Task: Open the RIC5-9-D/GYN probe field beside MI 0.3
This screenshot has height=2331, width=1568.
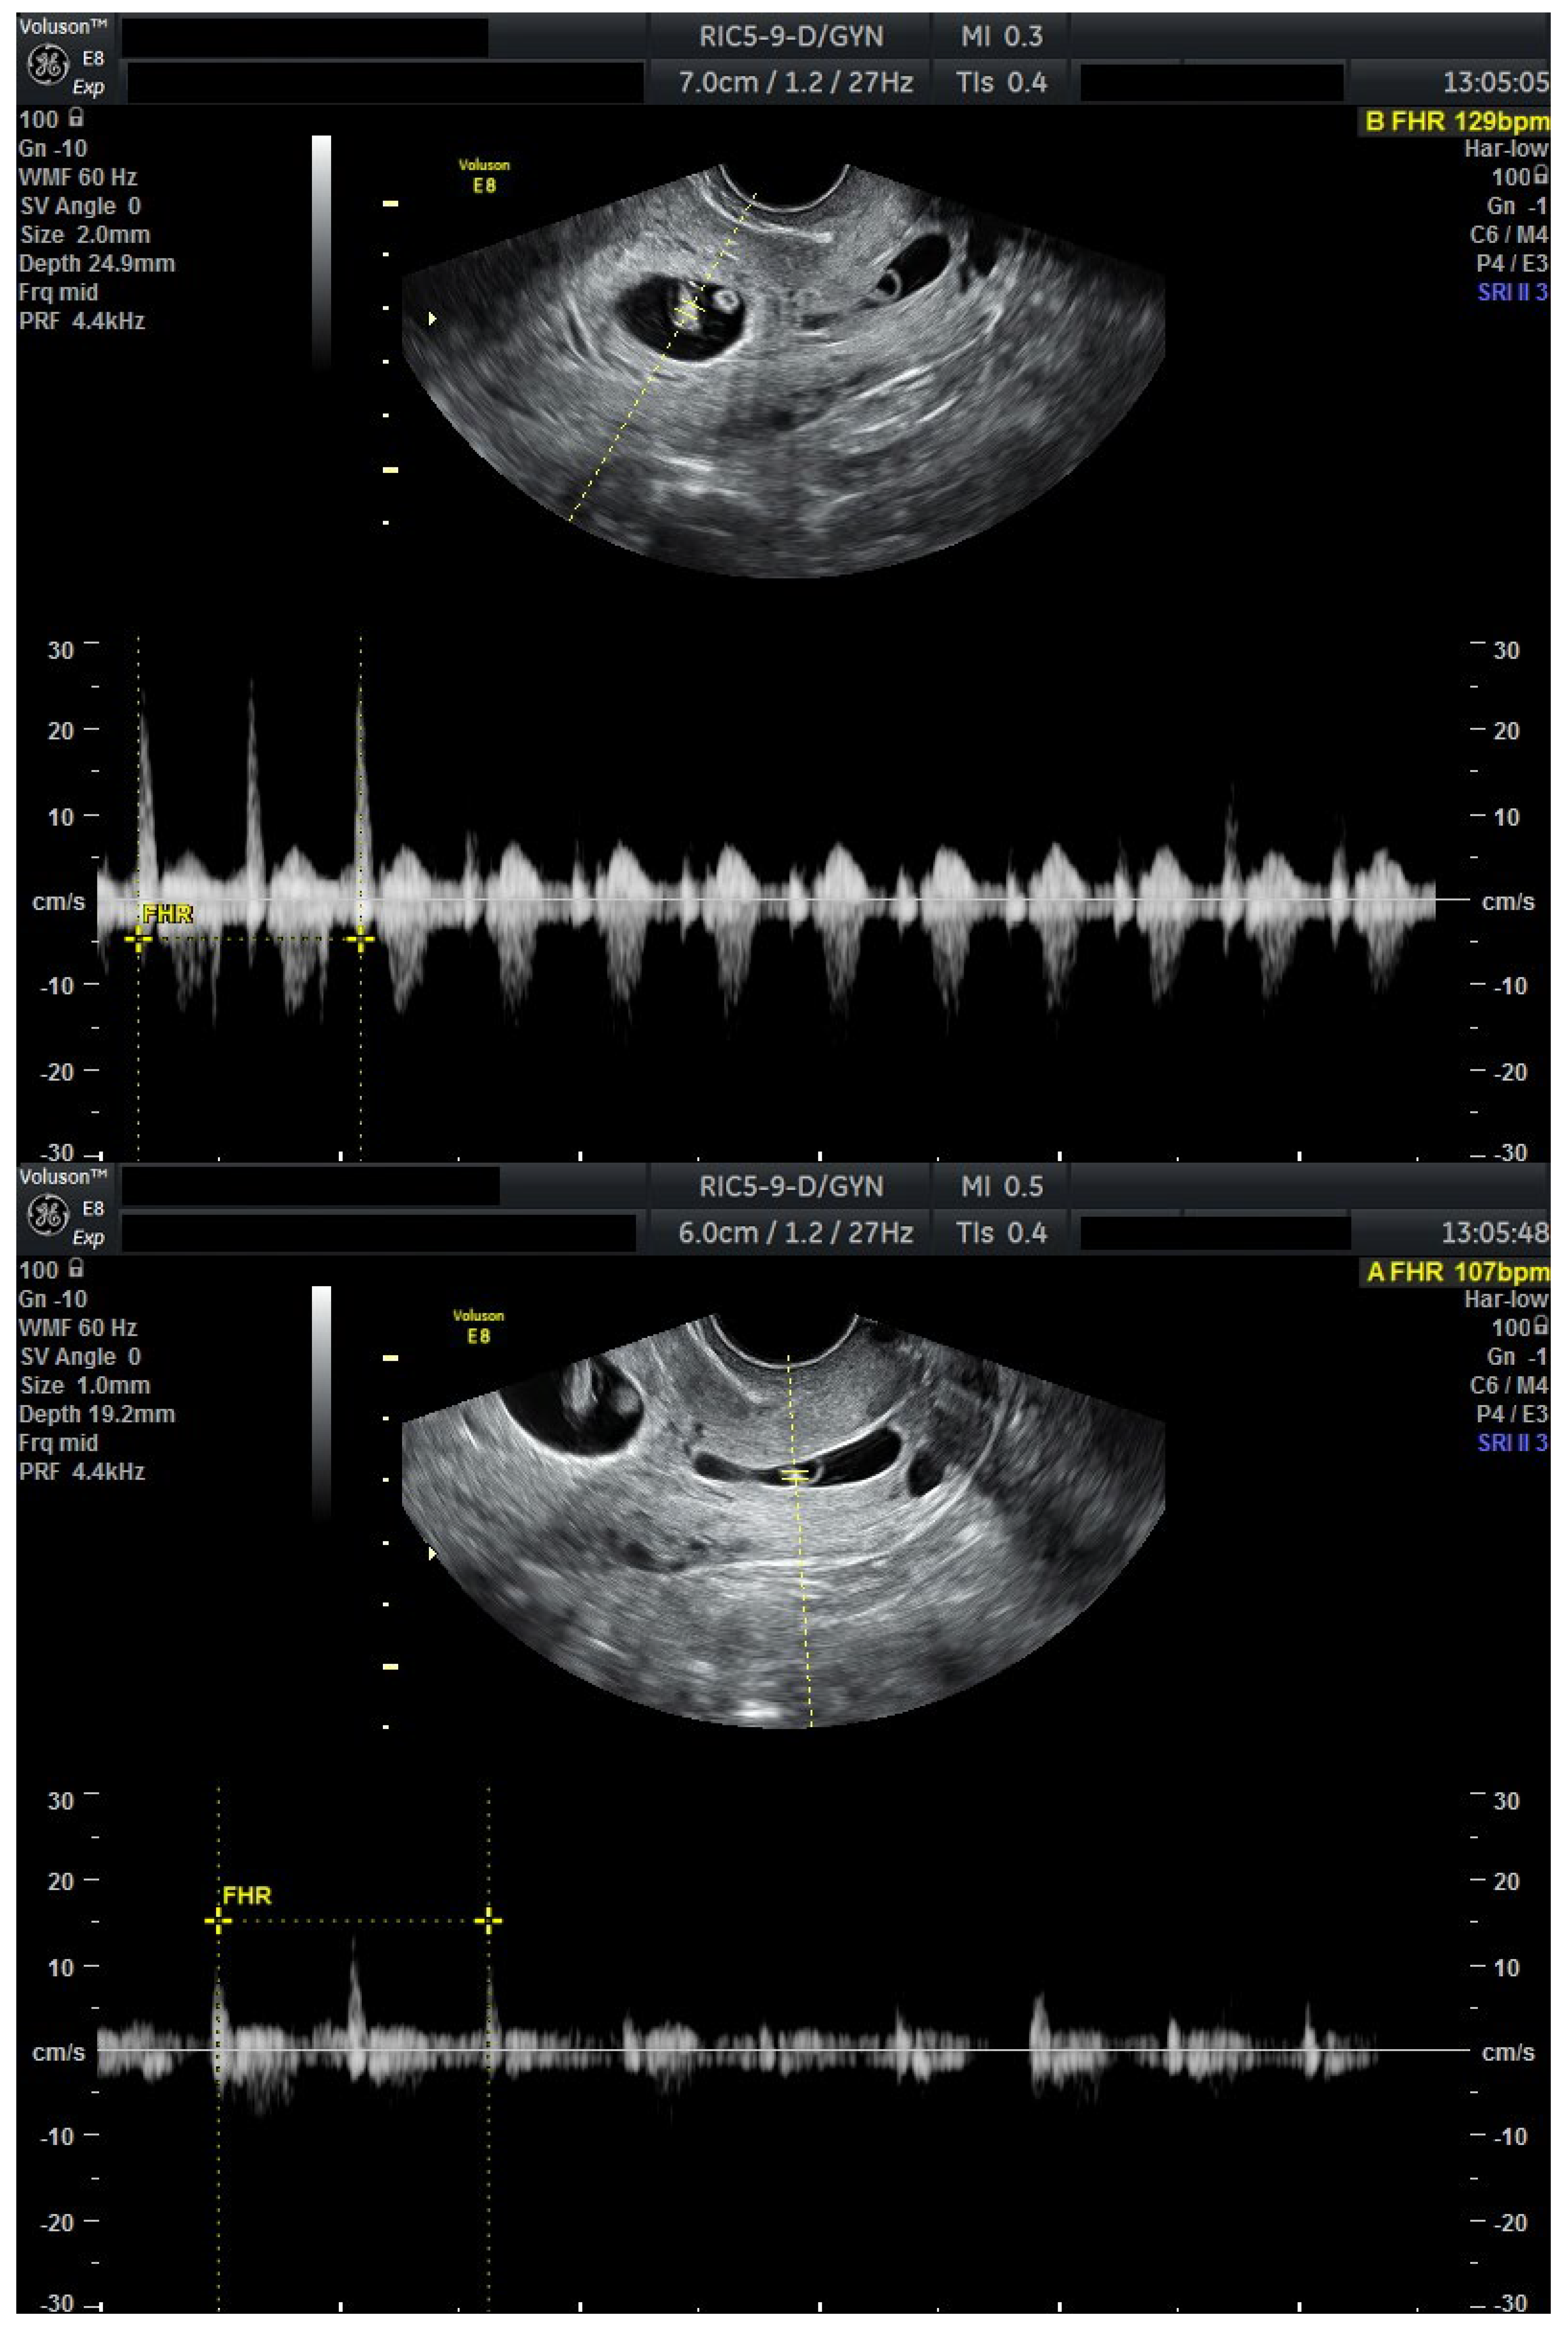Action: (x=790, y=37)
